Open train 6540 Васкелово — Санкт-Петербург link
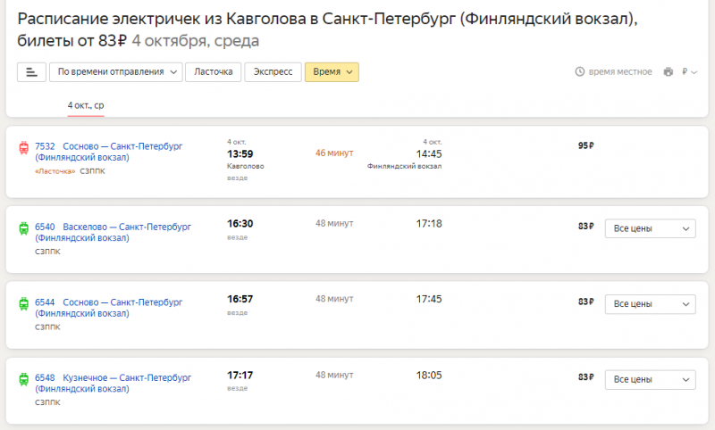 127,227
